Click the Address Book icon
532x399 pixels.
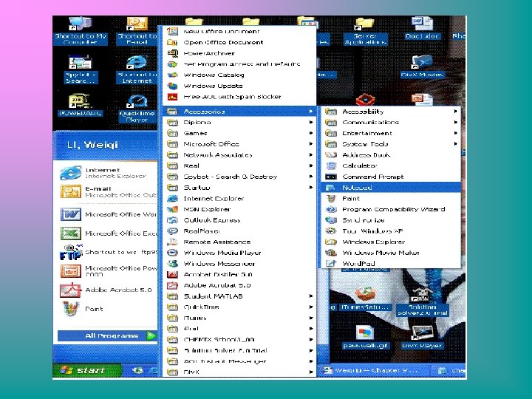pos(331,155)
